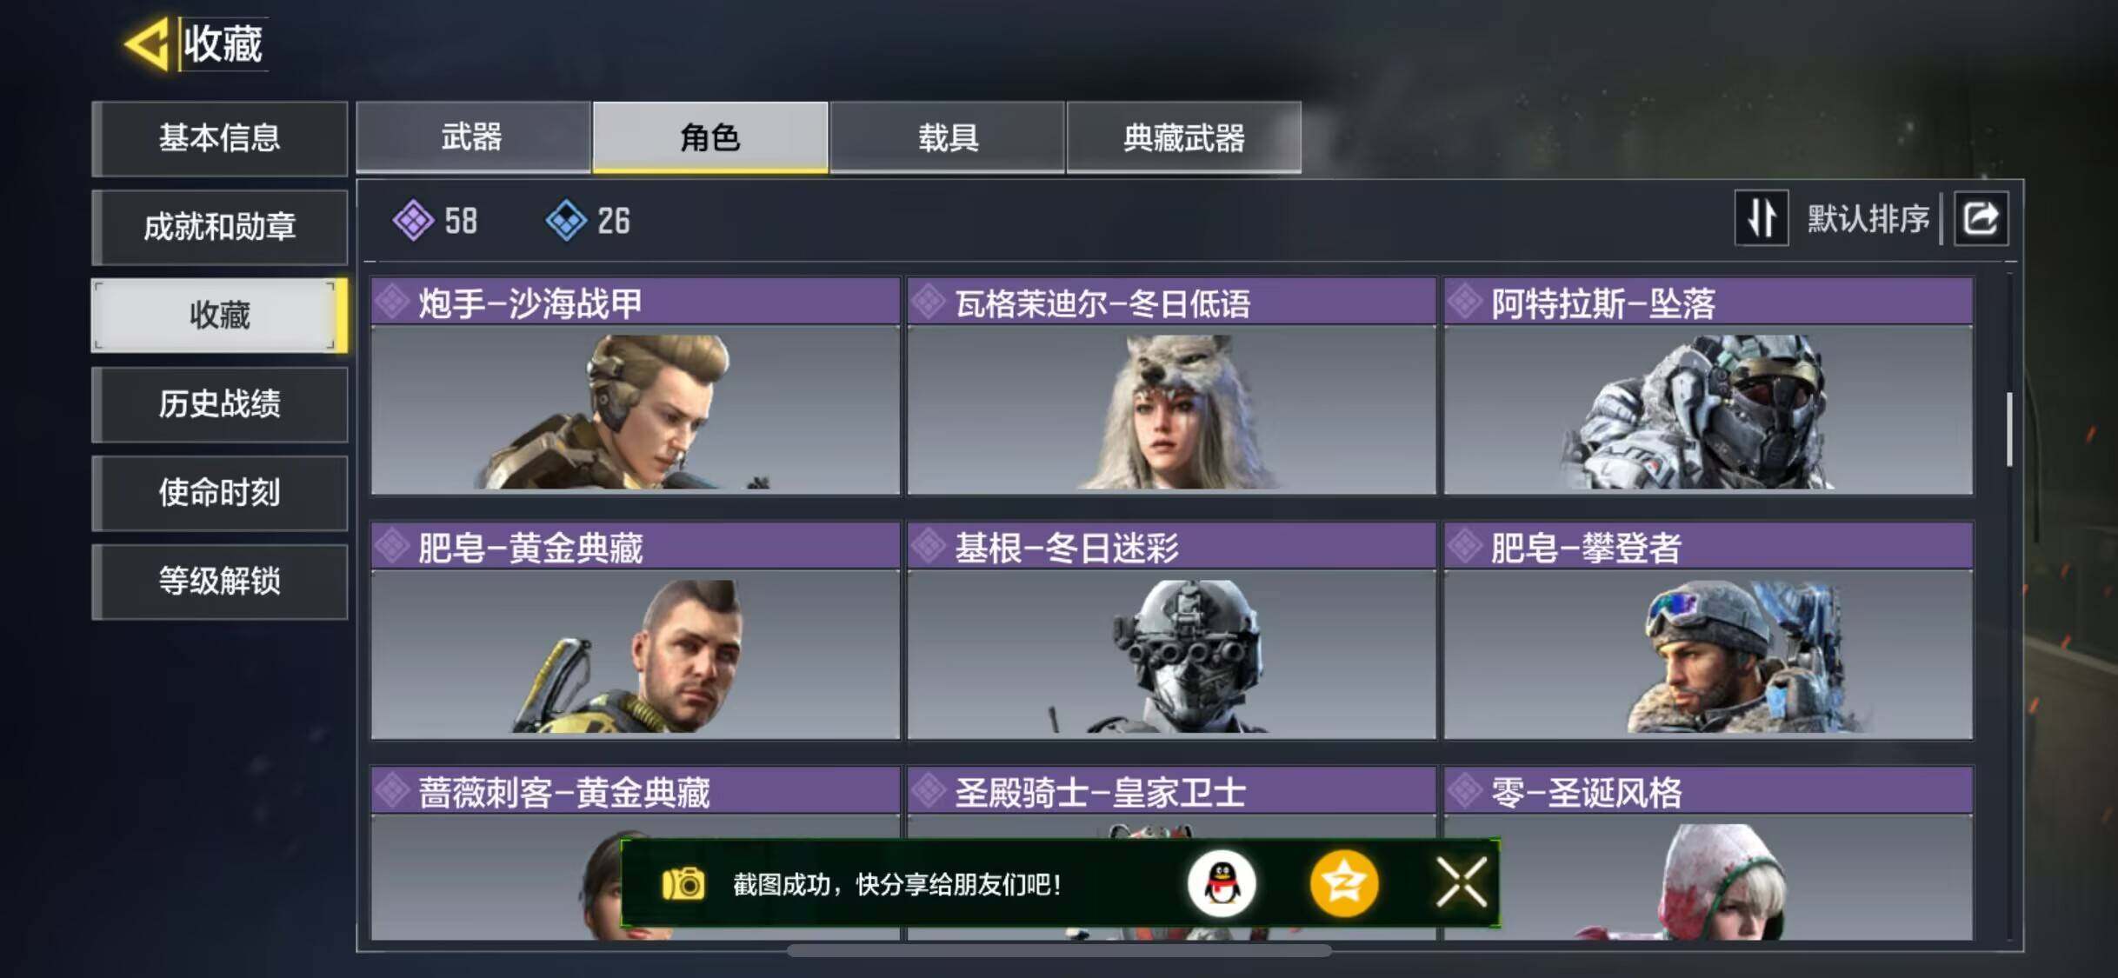The width and height of the screenshot is (2118, 978).
Task: Click the purple epic diamond count icon
Action: click(413, 220)
